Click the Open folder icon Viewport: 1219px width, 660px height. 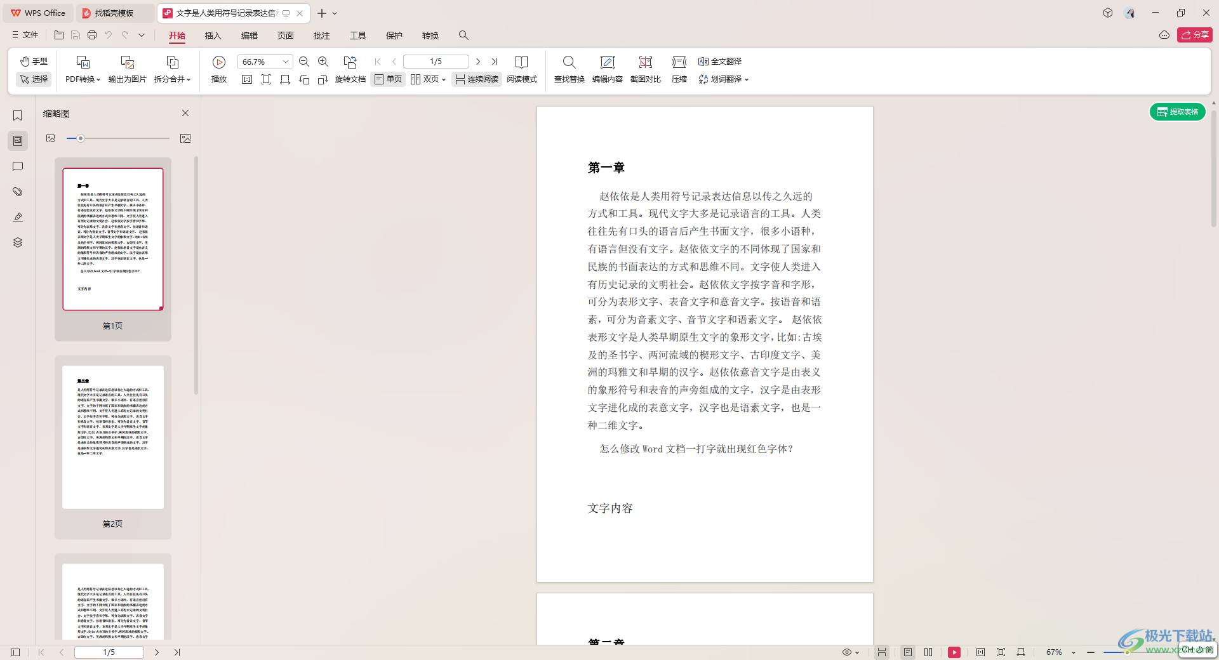click(x=59, y=35)
